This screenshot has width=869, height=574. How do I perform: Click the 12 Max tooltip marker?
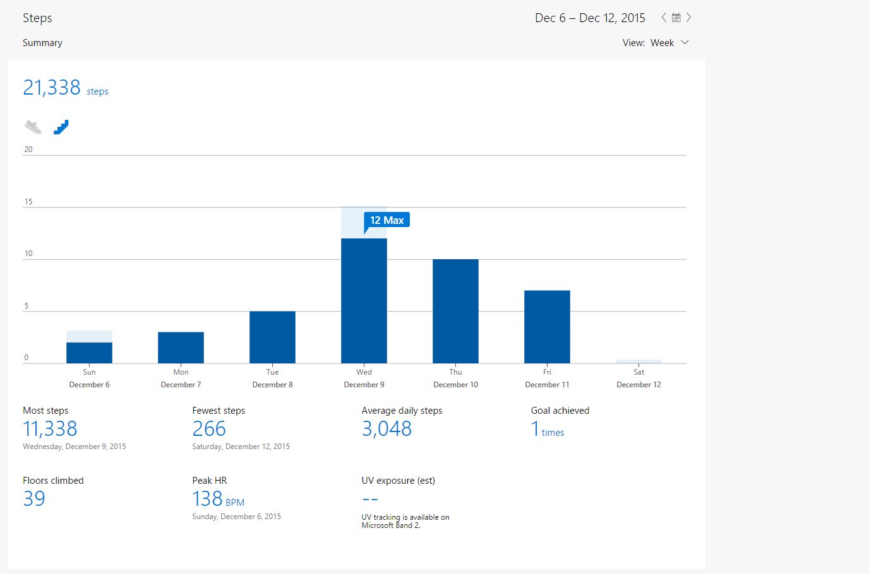[x=387, y=221]
